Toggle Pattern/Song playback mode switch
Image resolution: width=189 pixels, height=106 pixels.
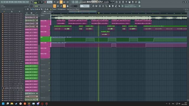[x=35, y=2]
